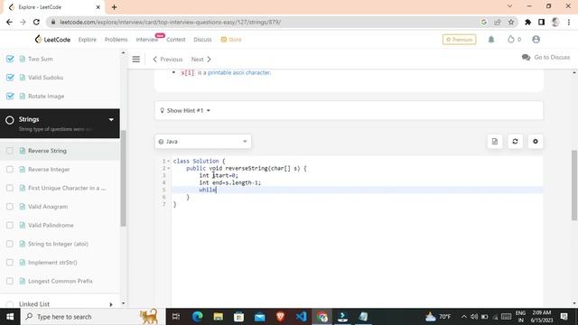Open Visual Studio Code from taskbar
578x325 pixels.
(301, 317)
